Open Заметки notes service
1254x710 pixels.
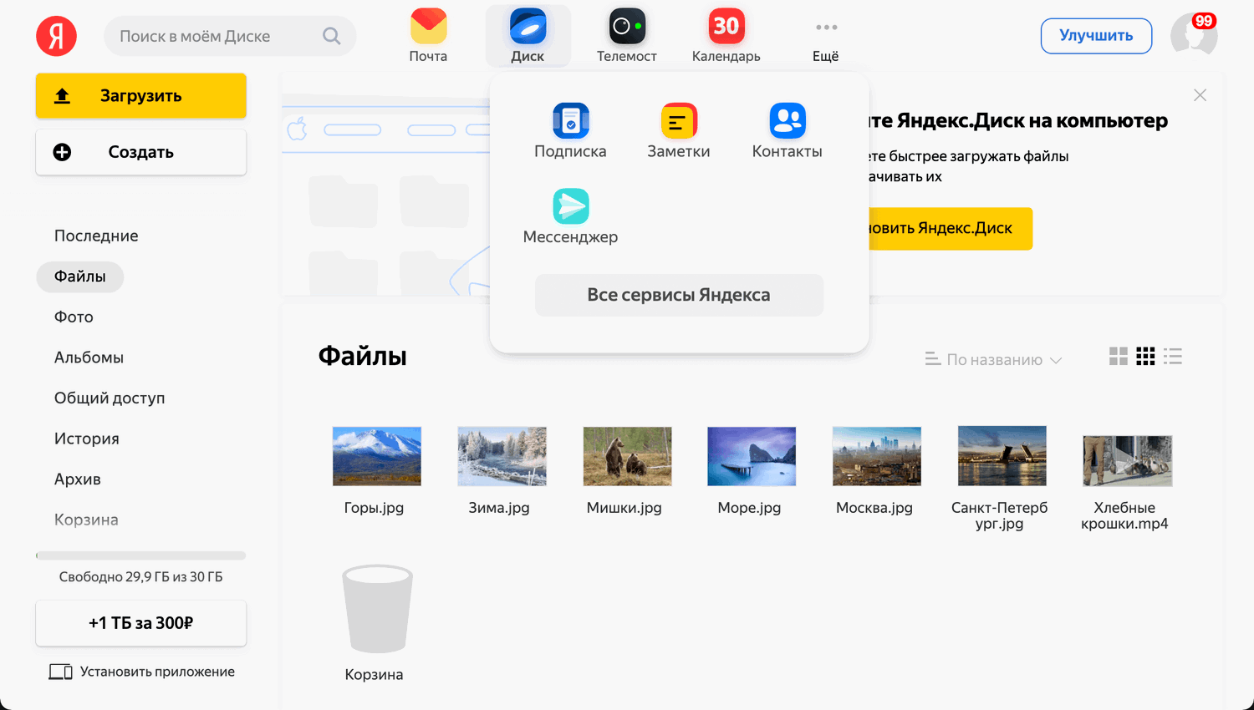(679, 131)
